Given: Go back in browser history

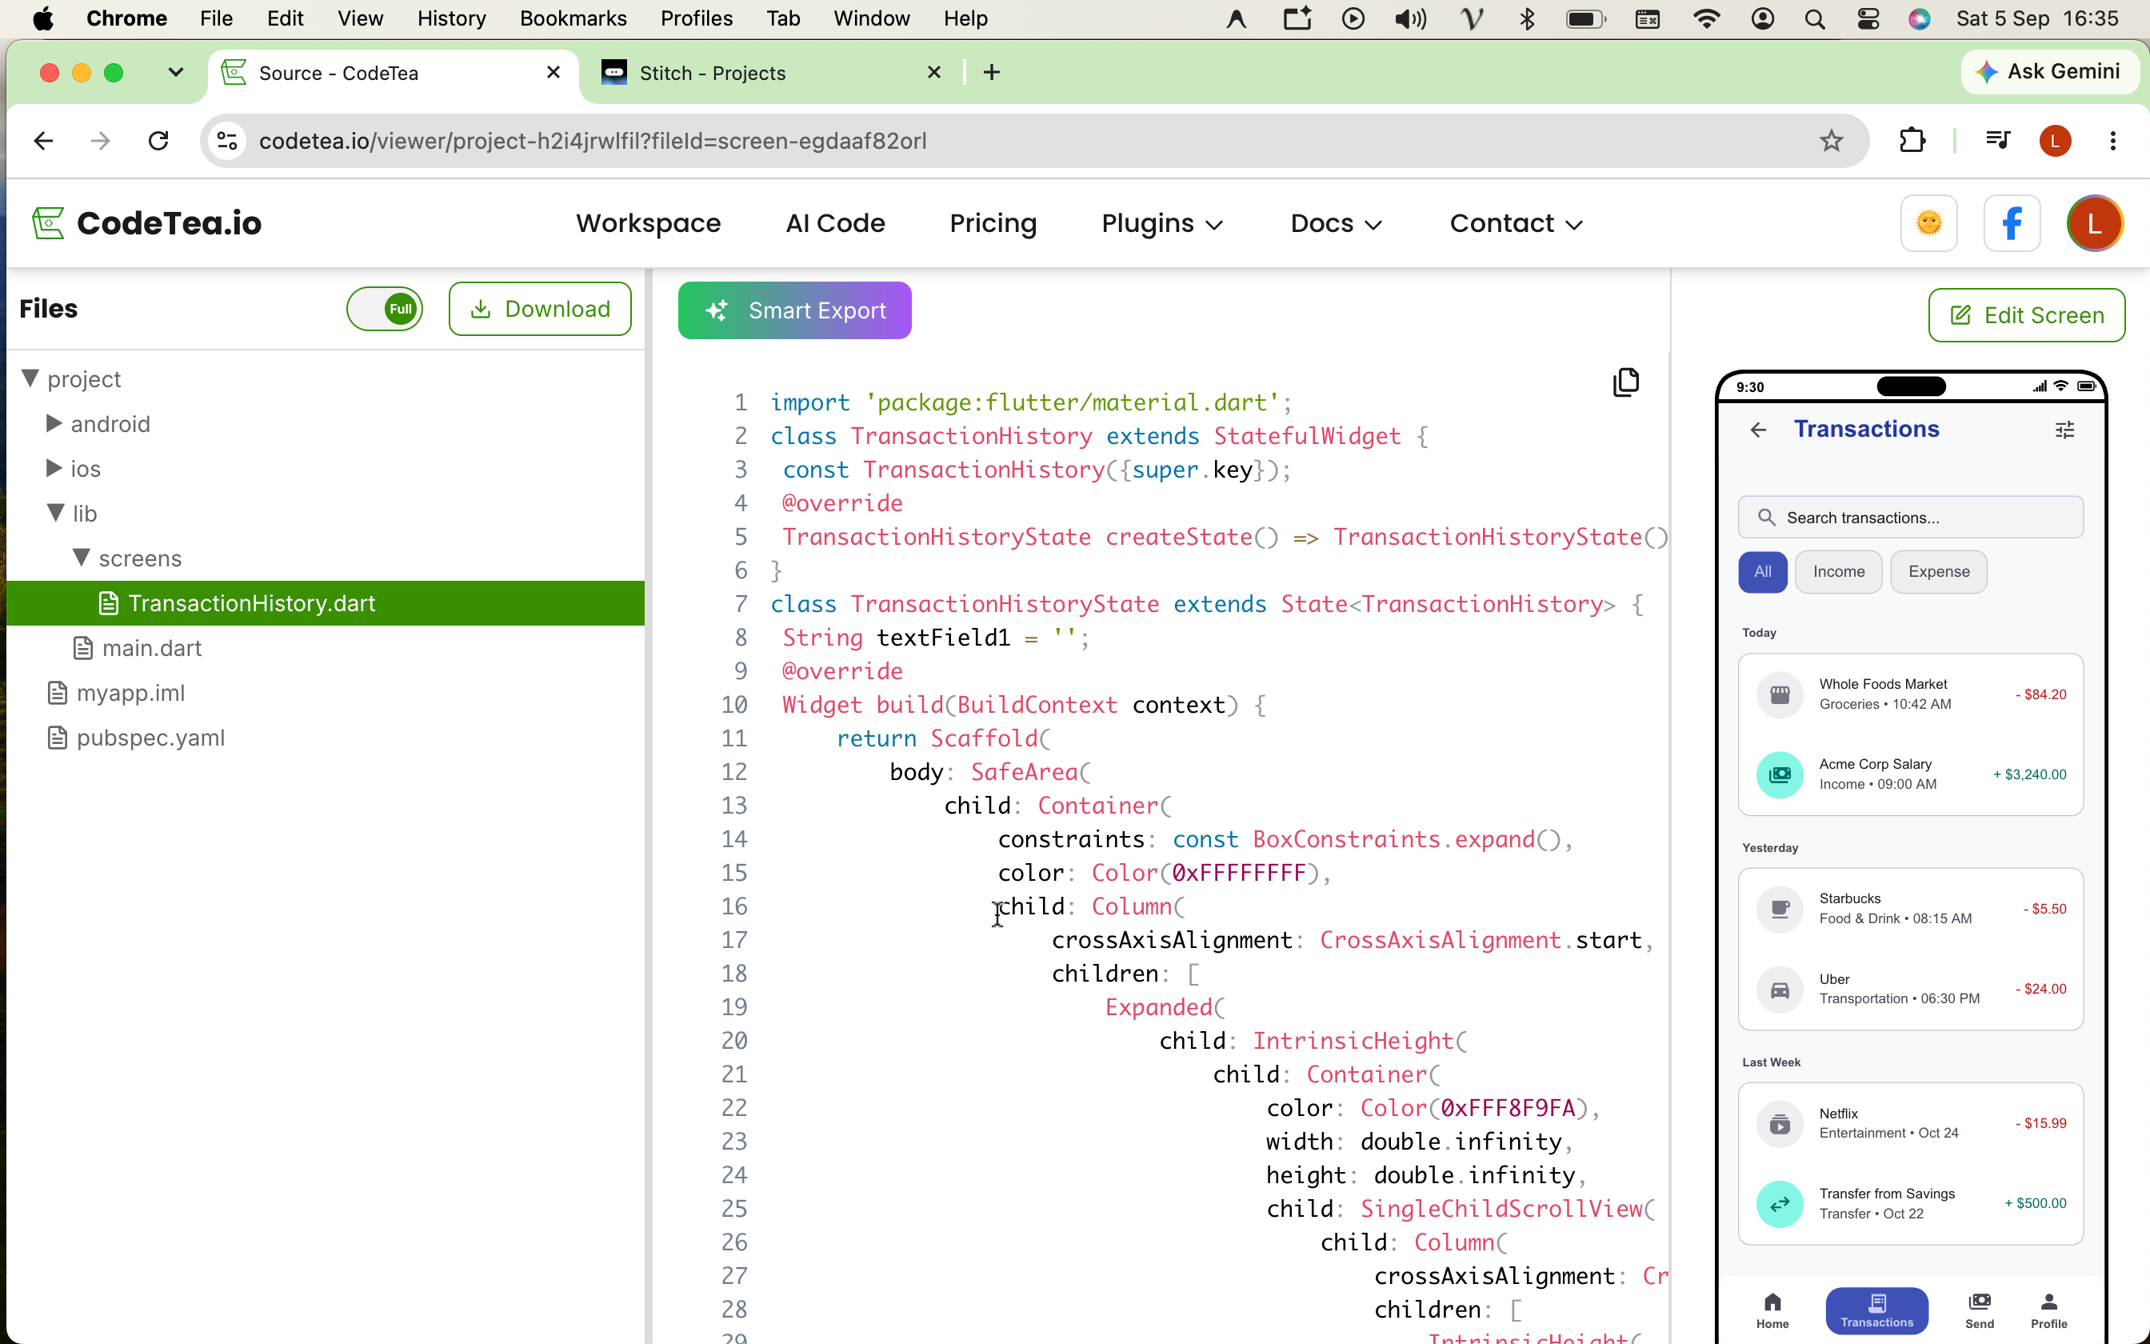Looking at the screenshot, I should pyautogui.click(x=43, y=141).
